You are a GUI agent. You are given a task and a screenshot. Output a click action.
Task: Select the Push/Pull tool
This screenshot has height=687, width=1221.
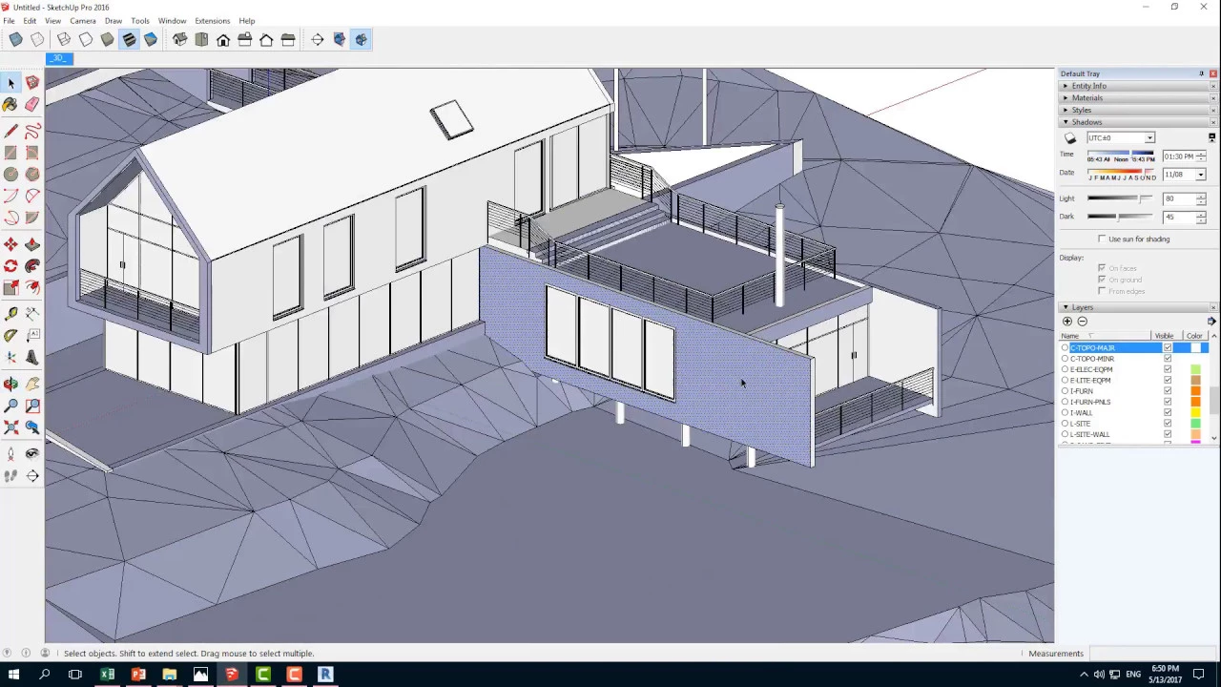pos(32,245)
